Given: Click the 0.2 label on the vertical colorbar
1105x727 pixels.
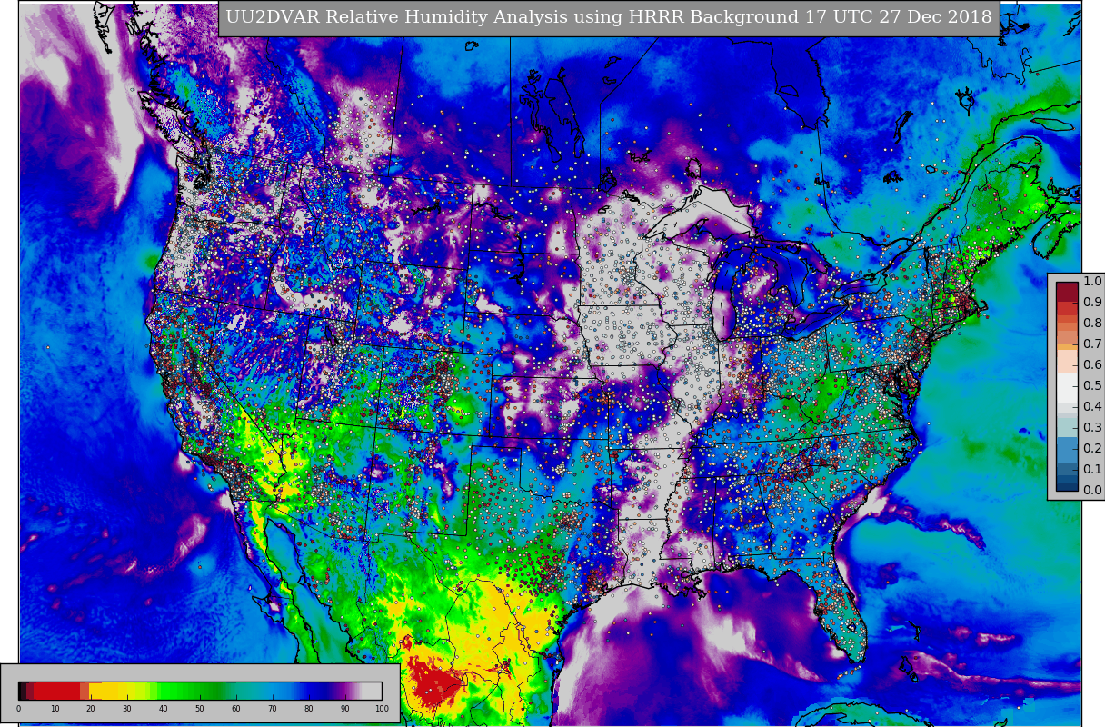Looking at the screenshot, I should (1092, 448).
